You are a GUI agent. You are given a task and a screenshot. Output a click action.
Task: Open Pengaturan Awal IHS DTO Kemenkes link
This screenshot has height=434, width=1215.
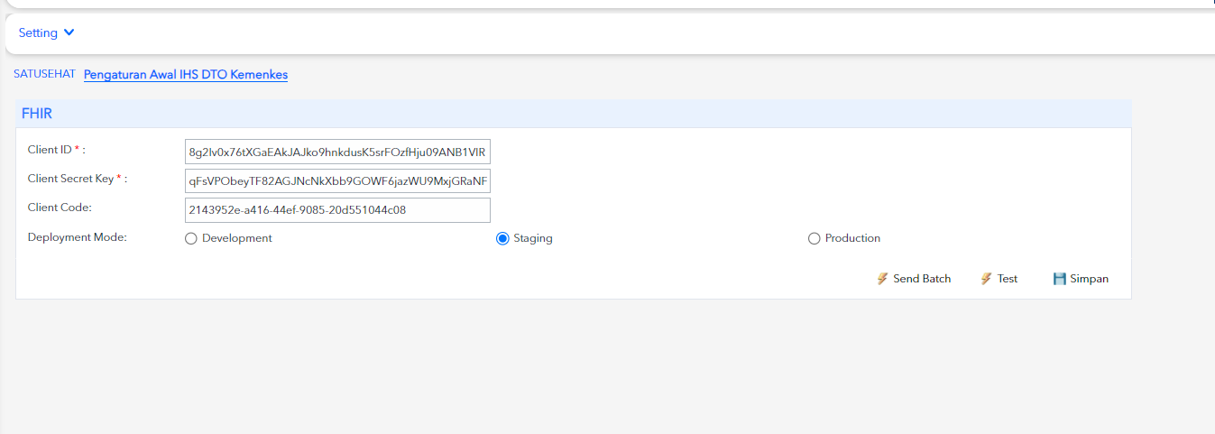click(186, 75)
